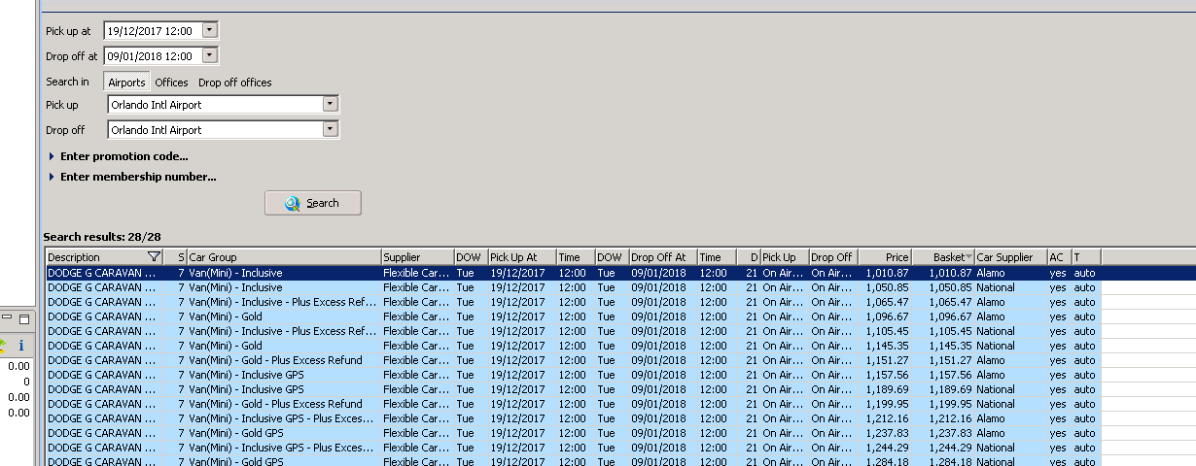The image size is (1196, 466).
Task: Click the blue info icon in left panel
Action: pyautogui.click(x=21, y=345)
